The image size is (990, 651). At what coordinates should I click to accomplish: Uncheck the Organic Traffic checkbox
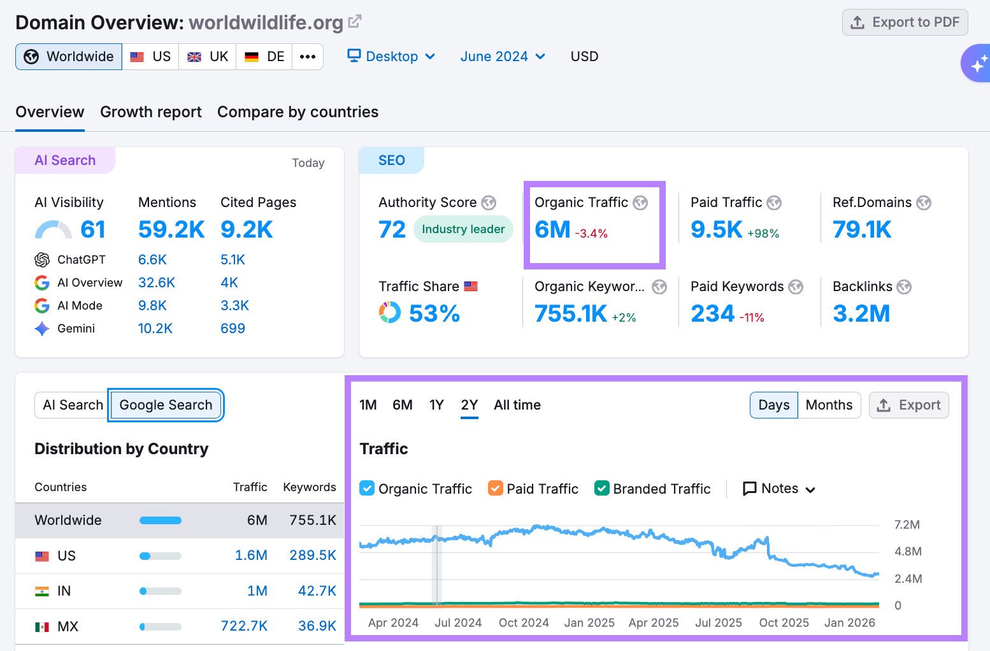point(367,489)
